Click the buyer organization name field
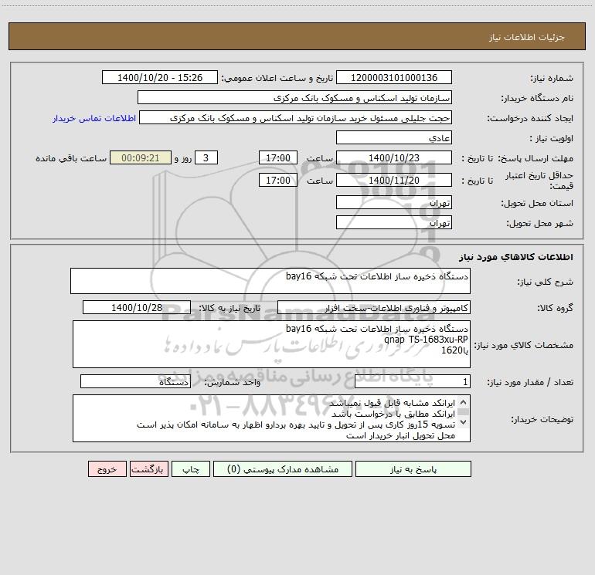The image size is (595, 575). tap(294, 97)
